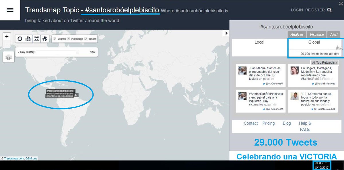Open the Blog link
This screenshot has height=170, width=344.
pyautogui.click(x=287, y=123)
